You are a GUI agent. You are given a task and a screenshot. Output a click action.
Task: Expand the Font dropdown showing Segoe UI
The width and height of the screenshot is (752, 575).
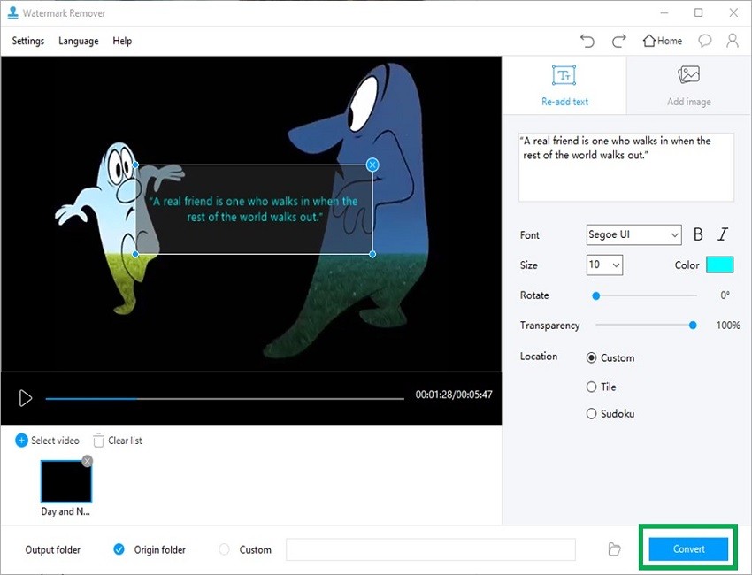pyautogui.click(x=633, y=235)
